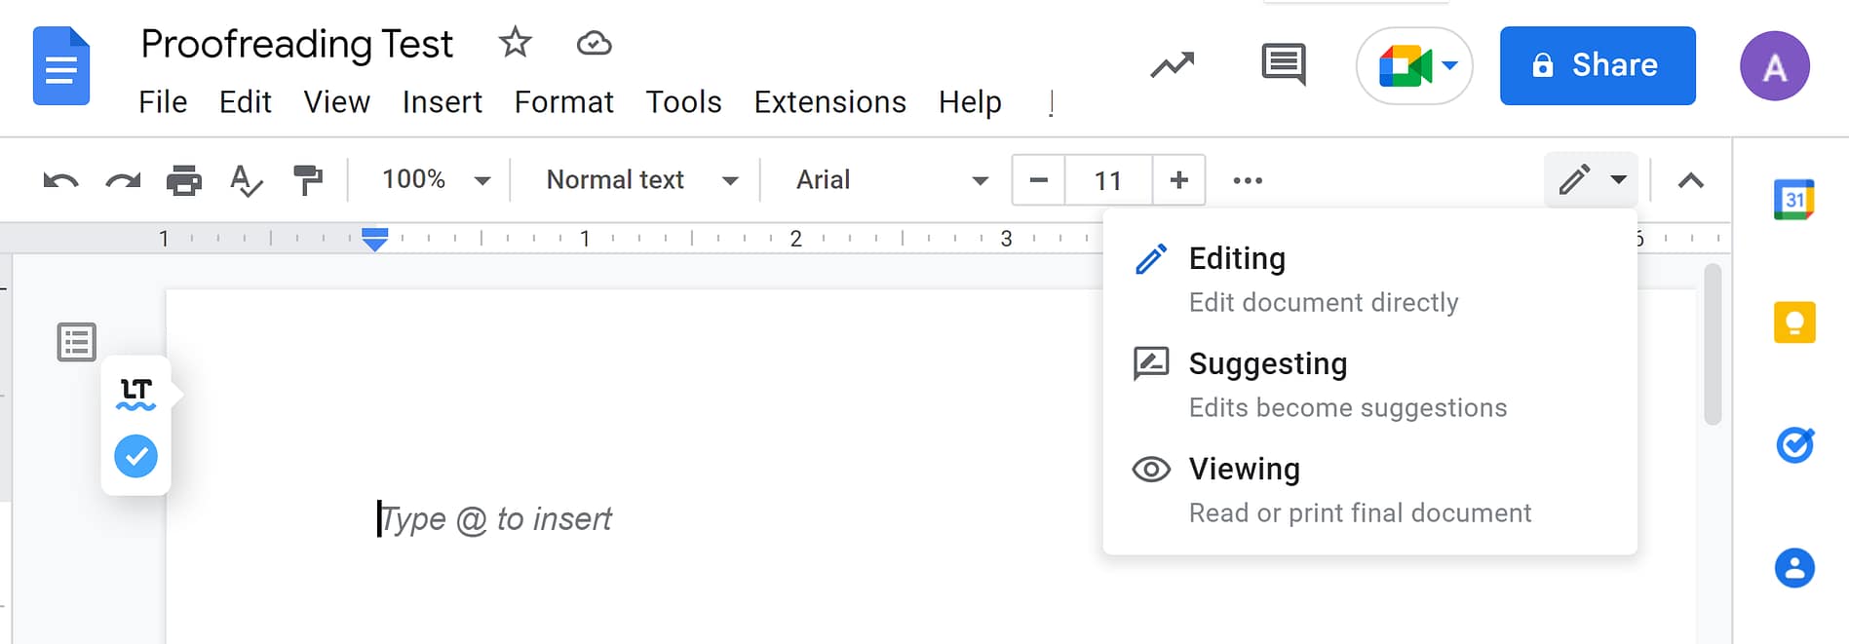Viewport: 1849px width, 644px height.
Task: Click the LanguageTool blue checkmark
Action: coord(135,456)
